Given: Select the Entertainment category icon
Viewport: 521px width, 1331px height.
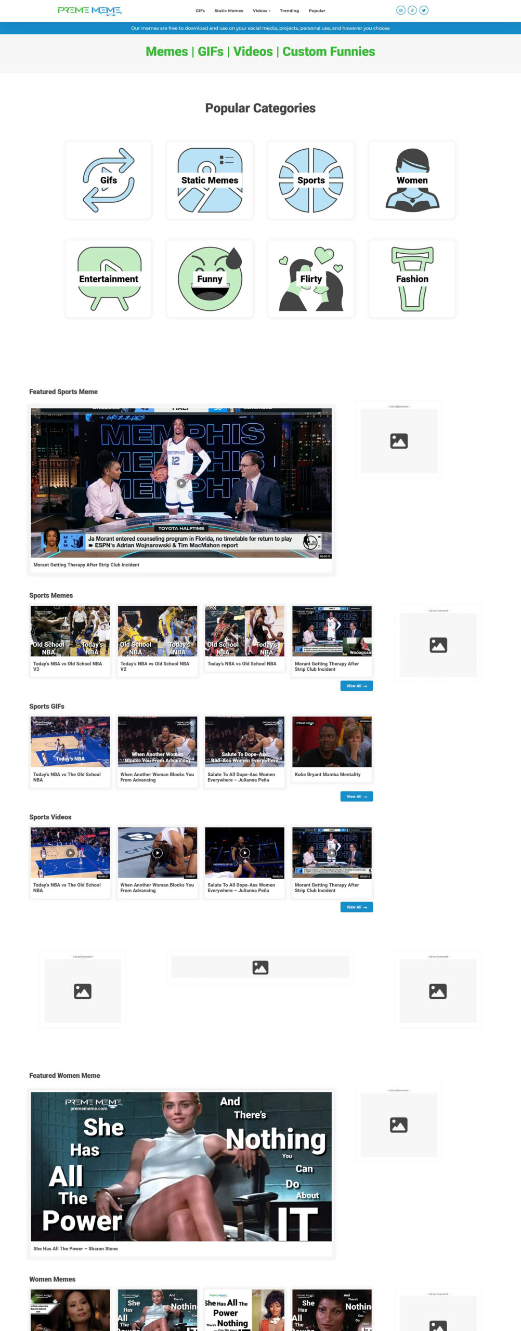Looking at the screenshot, I should tap(109, 279).
